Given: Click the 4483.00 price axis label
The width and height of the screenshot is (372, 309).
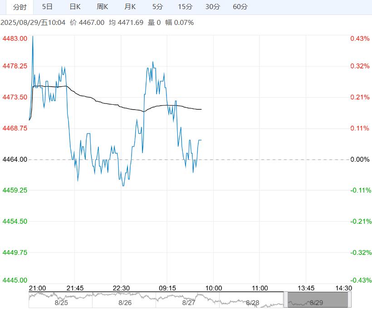Looking at the screenshot, I should (15, 39).
